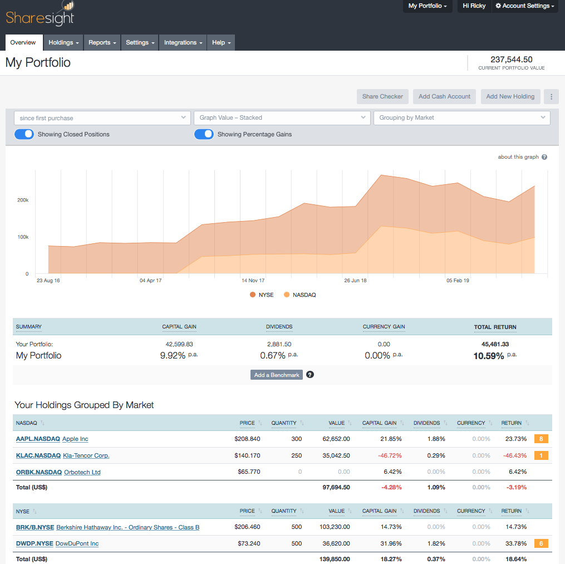
Task: Click the help icon next to Add a Benchmark
Action: click(310, 375)
